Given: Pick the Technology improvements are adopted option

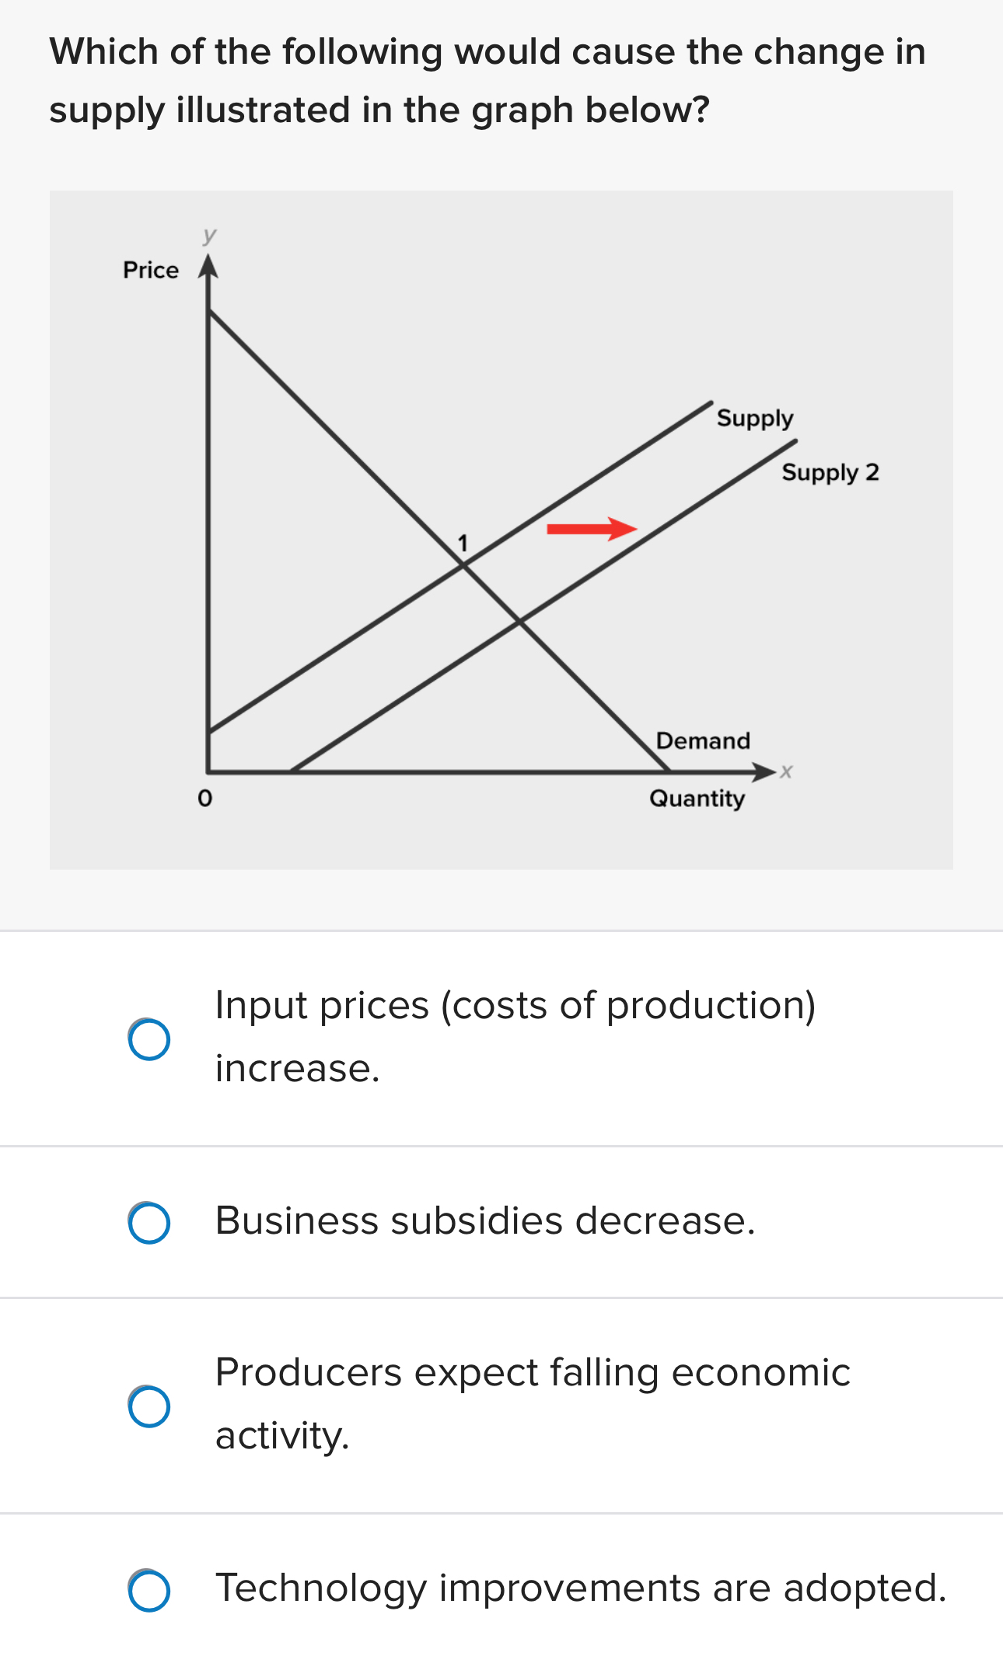Looking at the screenshot, I should tap(149, 1588).
